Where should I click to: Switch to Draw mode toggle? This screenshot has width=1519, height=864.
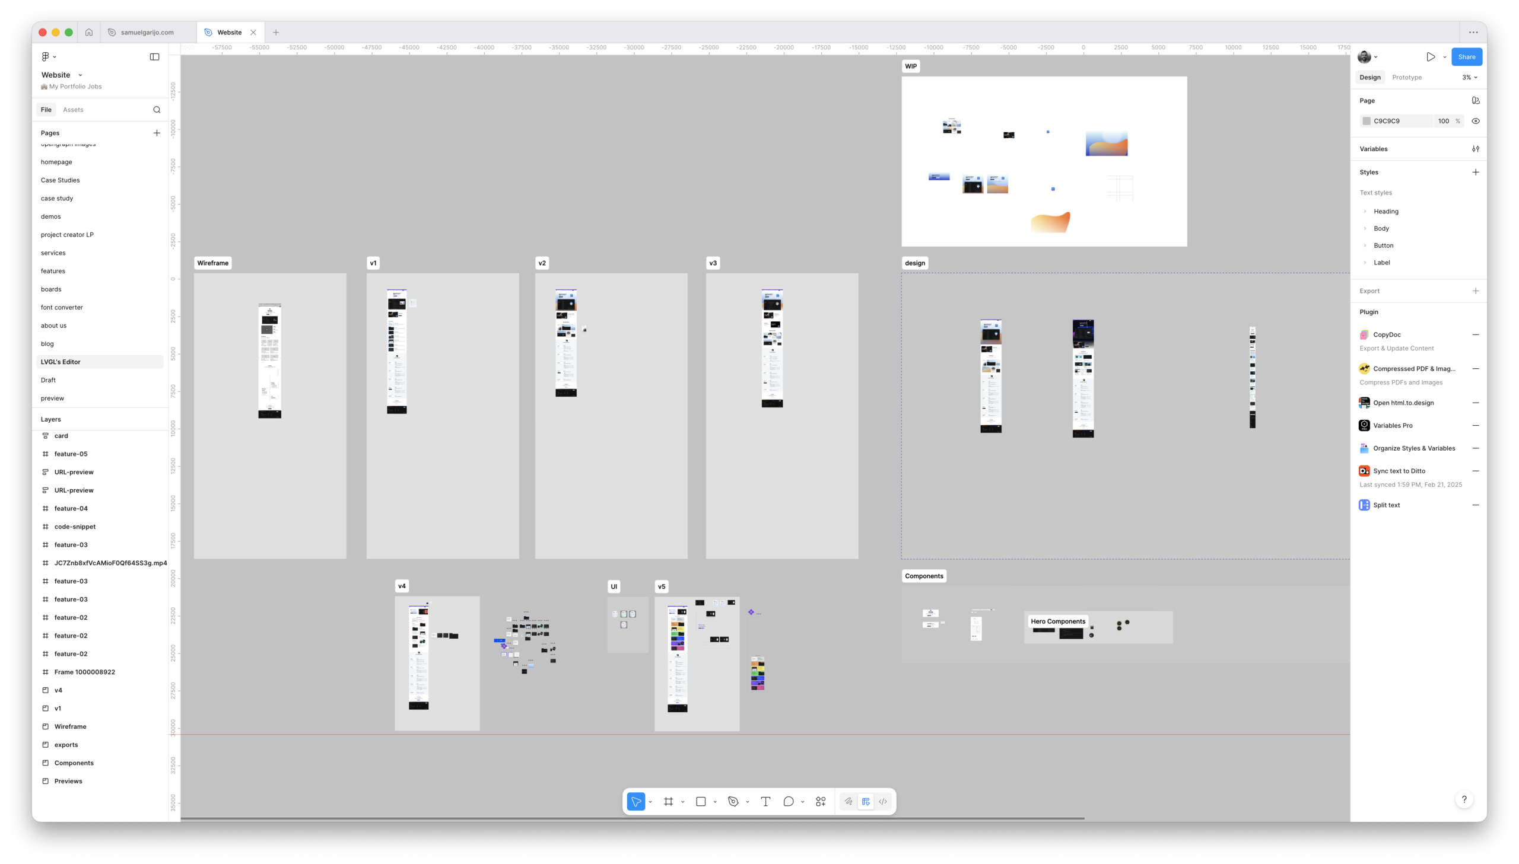pos(849,802)
